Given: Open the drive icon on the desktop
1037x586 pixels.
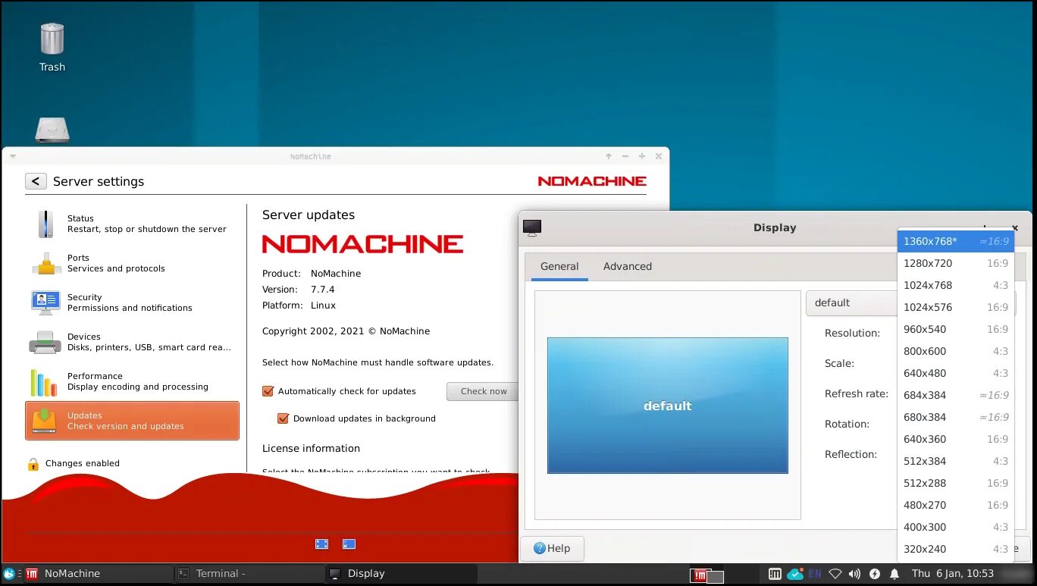Looking at the screenshot, I should pos(52,130).
